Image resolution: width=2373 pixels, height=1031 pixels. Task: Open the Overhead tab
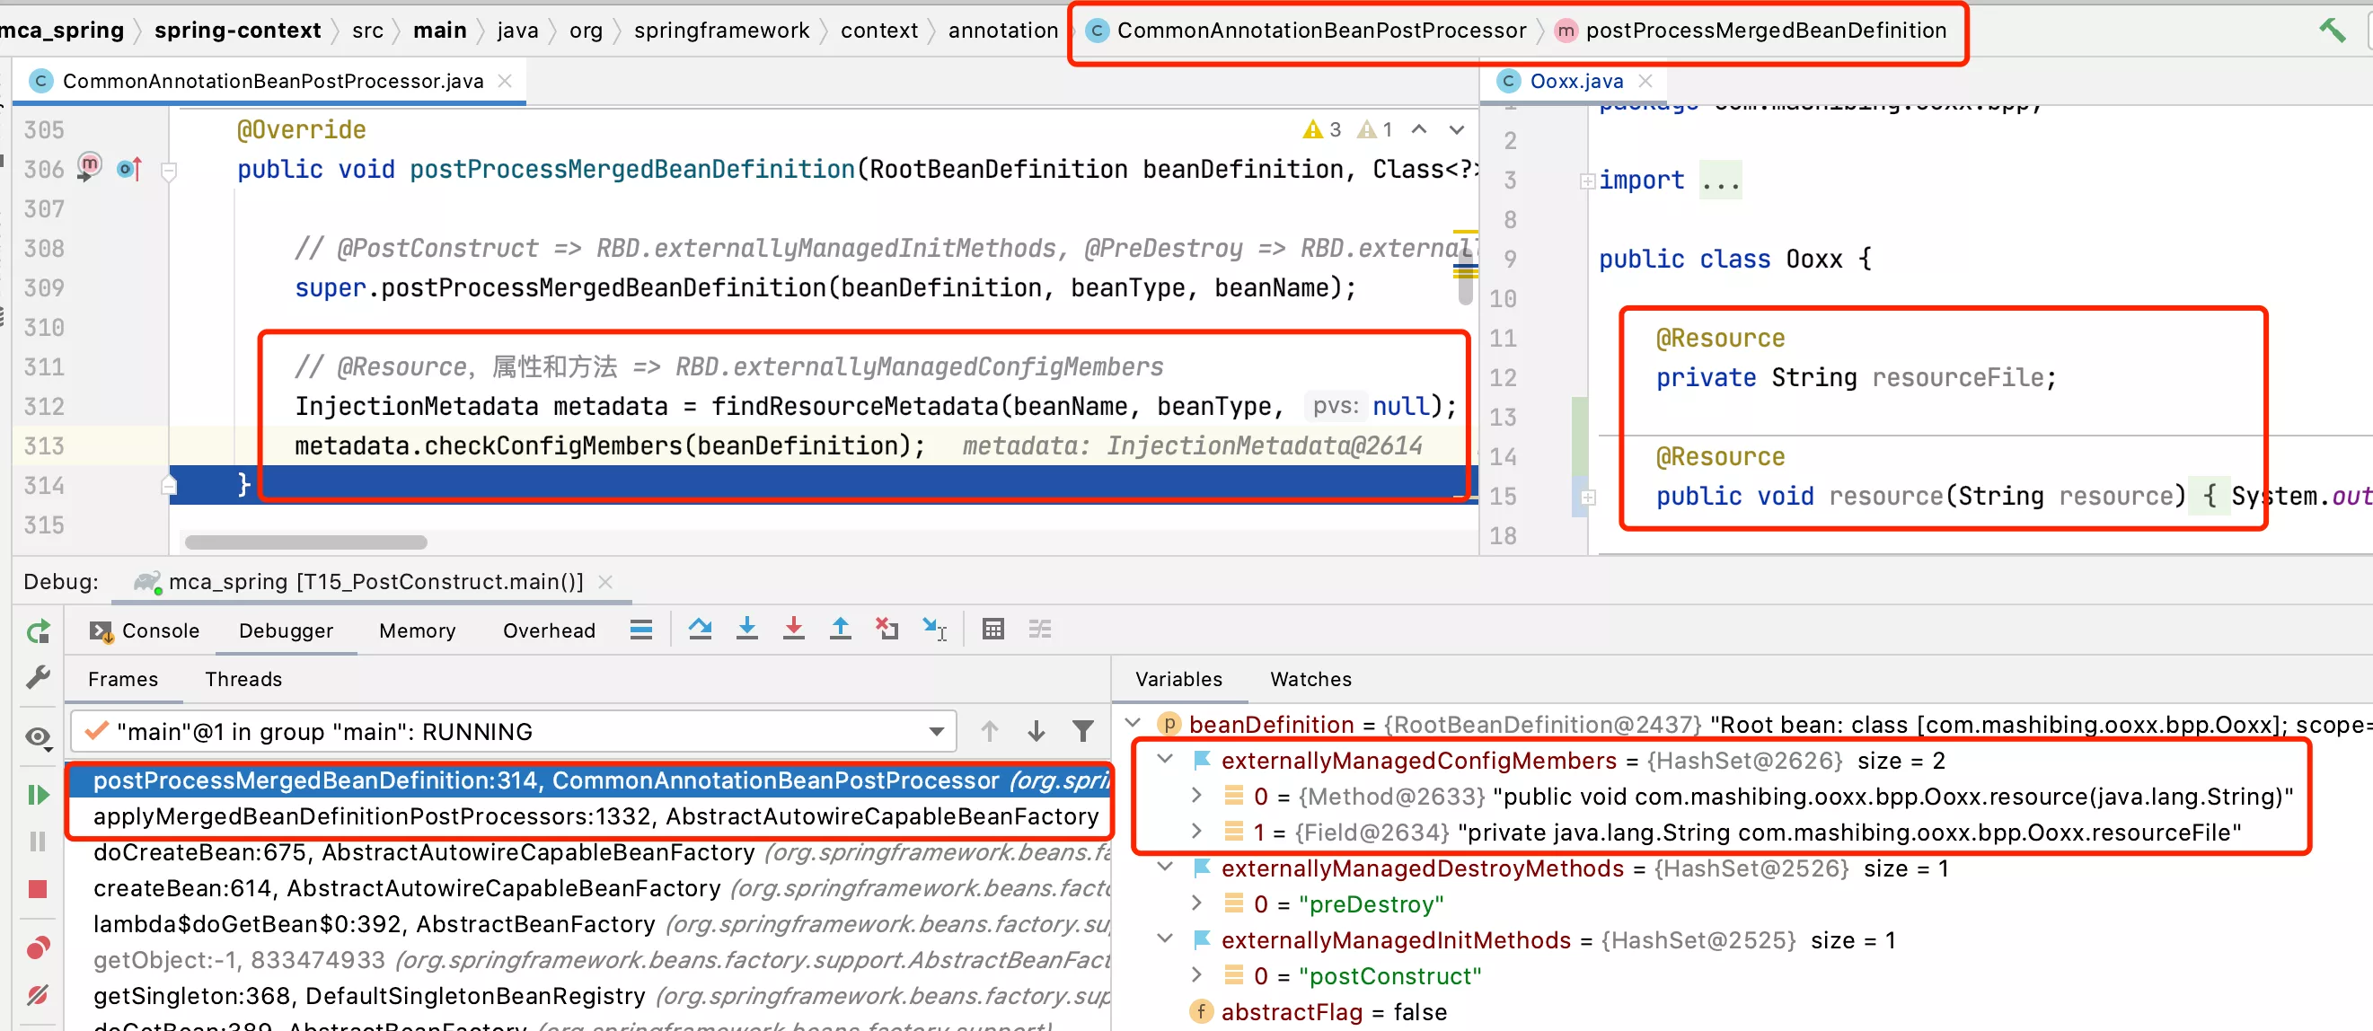pyautogui.click(x=549, y=631)
